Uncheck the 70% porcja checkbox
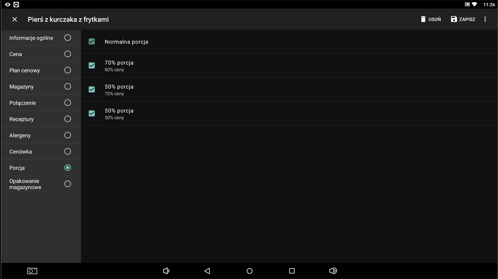This screenshot has height=279, width=498. pos(92,66)
